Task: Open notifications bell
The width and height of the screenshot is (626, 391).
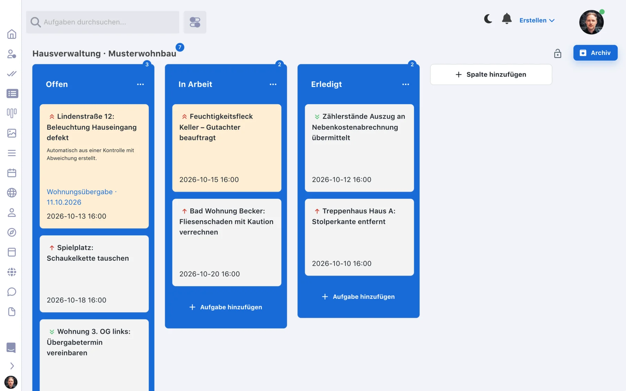Action: pos(507,19)
